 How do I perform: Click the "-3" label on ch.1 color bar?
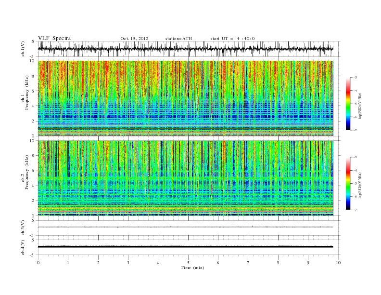tap(355, 78)
